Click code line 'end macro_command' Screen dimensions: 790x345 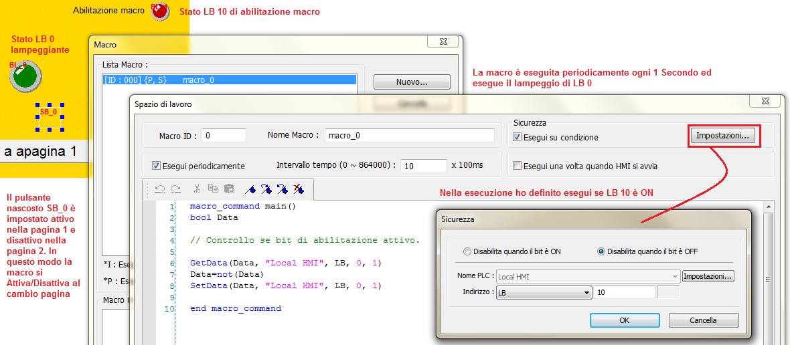click(235, 308)
